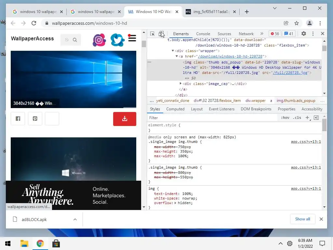Switch to the img_5cf05d111ada0 tab
Image resolution: width=333 pixels, height=250 pixels.
pyautogui.click(x=211, y=12)
